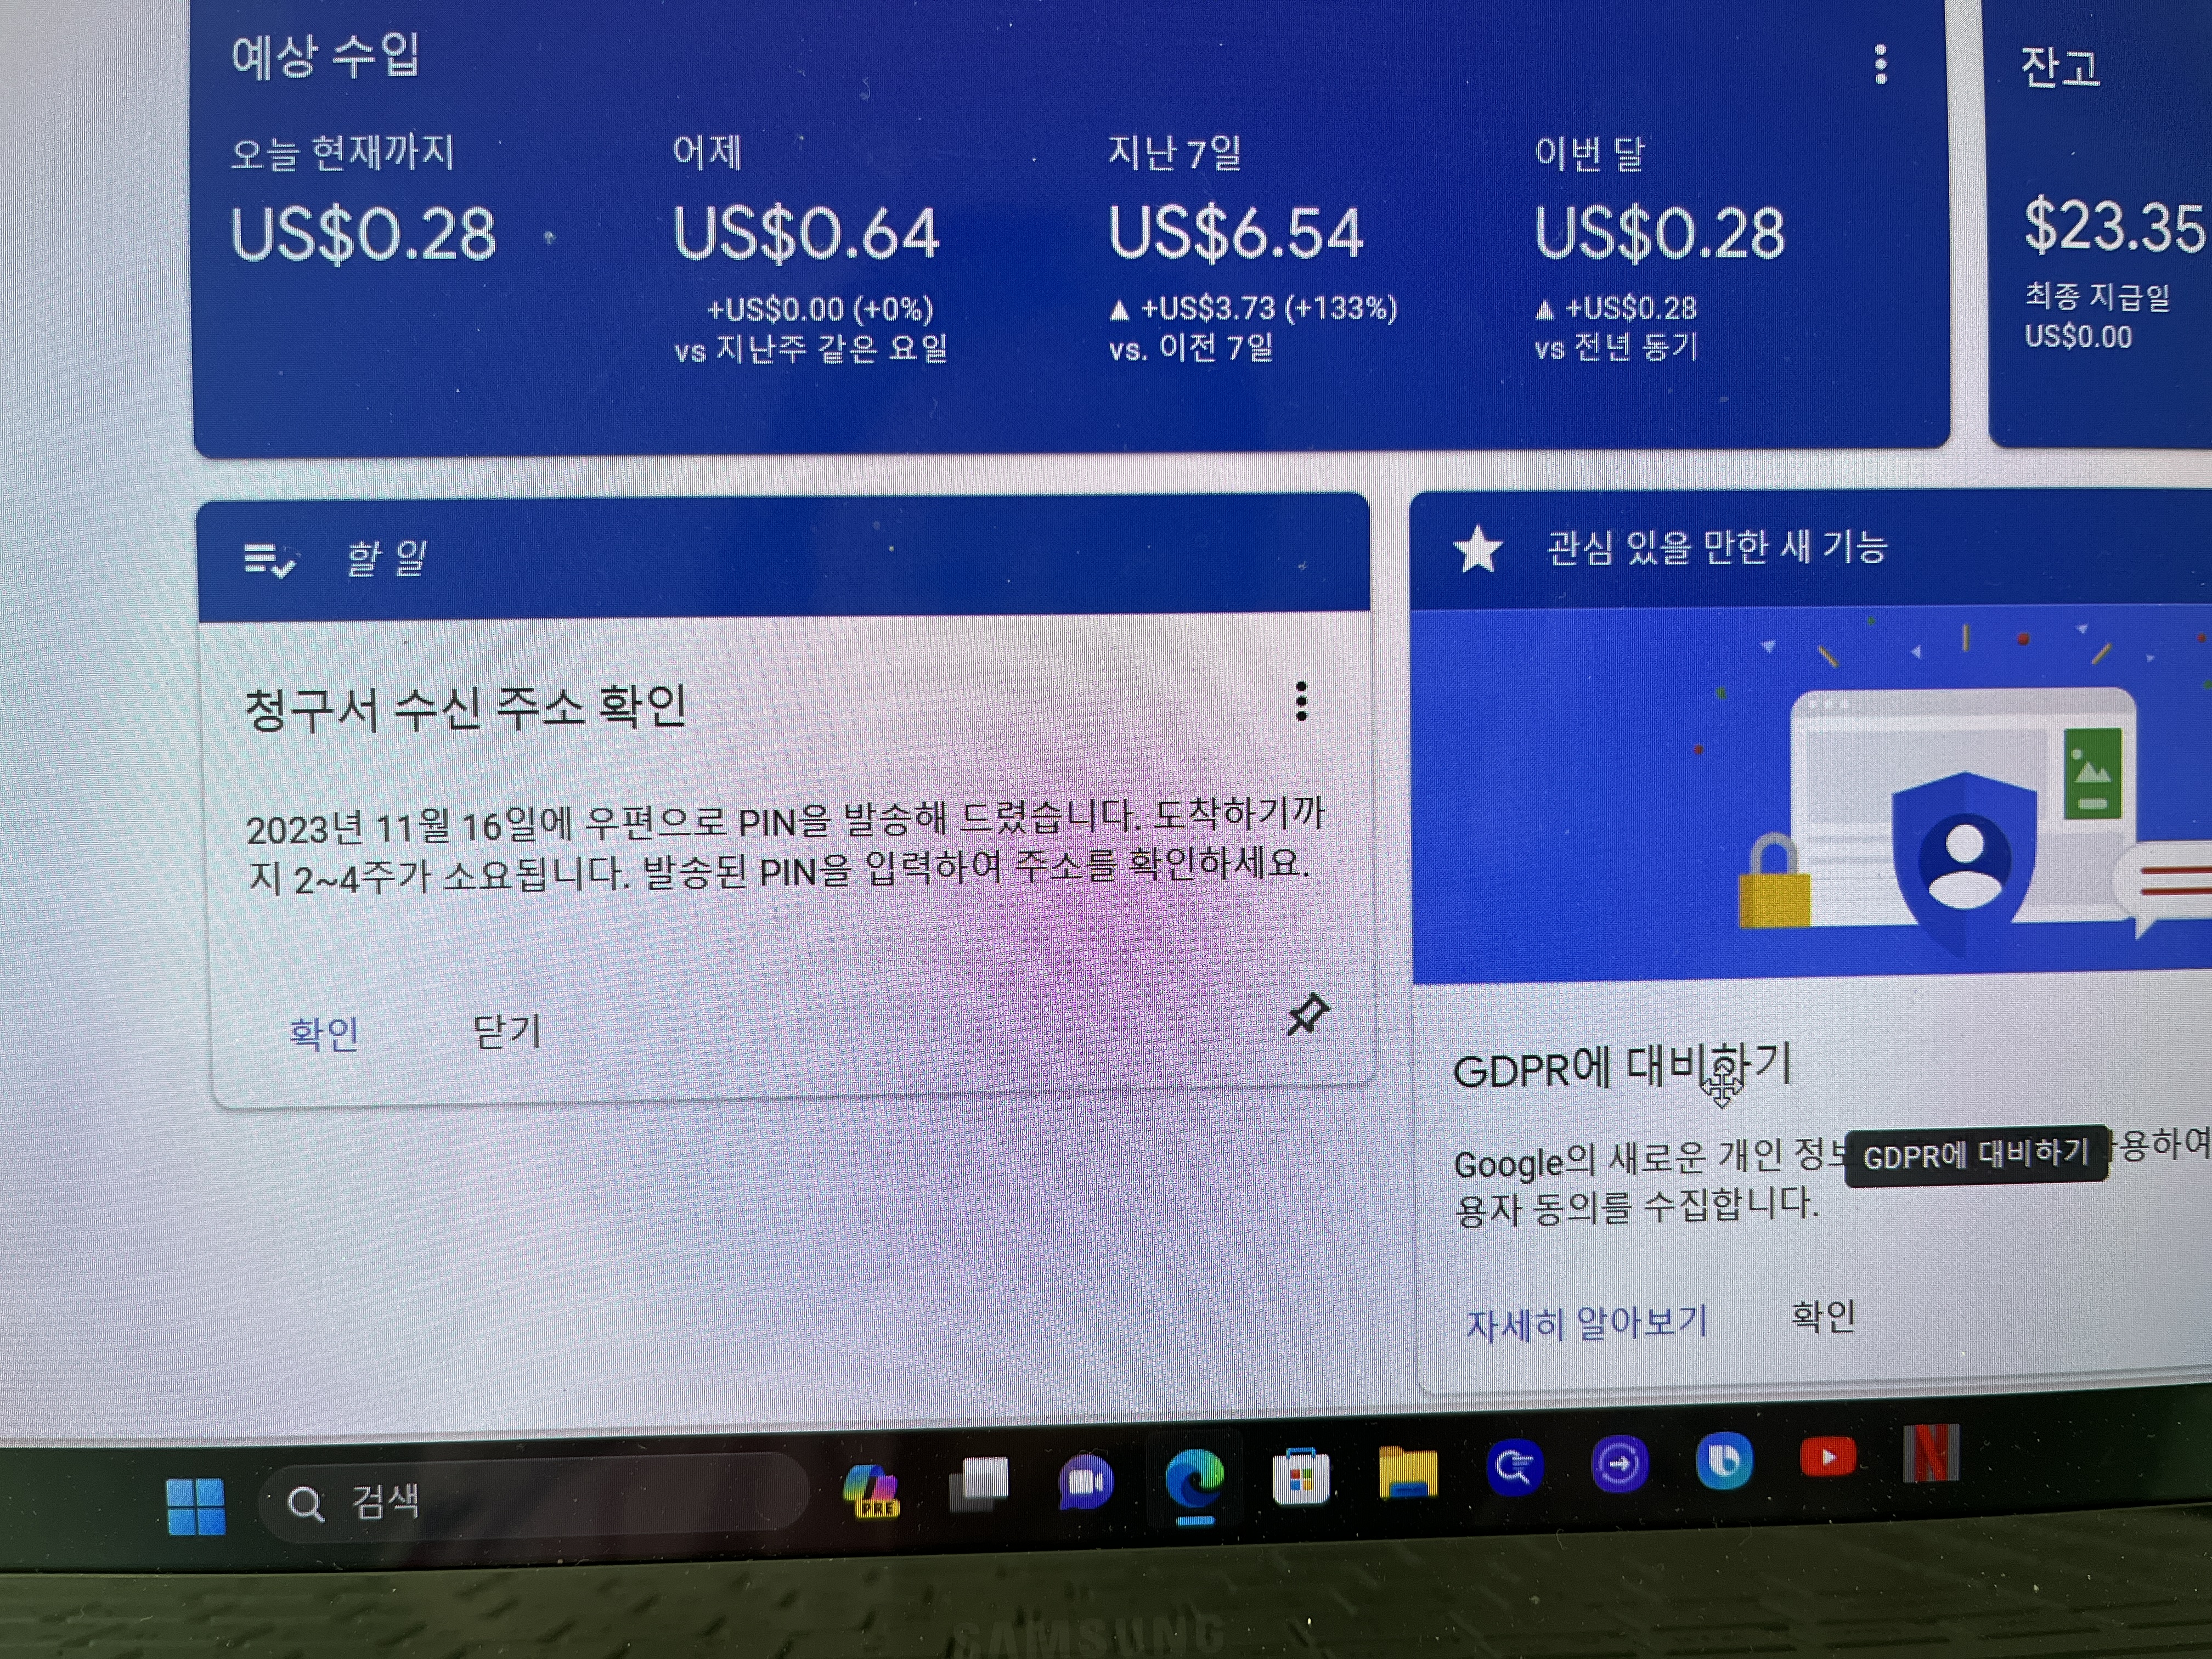The width and height of the screenshot is (2212, 1659).
Task: Open the 청구서 수신 주소 확인 task's three-dot menu
Action: 1301,702
